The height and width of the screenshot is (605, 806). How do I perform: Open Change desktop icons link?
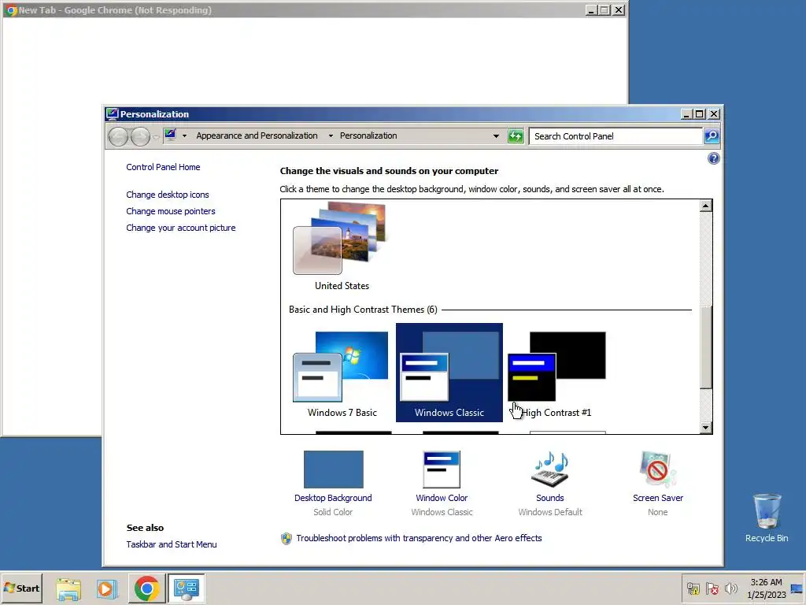coord(168,195)
